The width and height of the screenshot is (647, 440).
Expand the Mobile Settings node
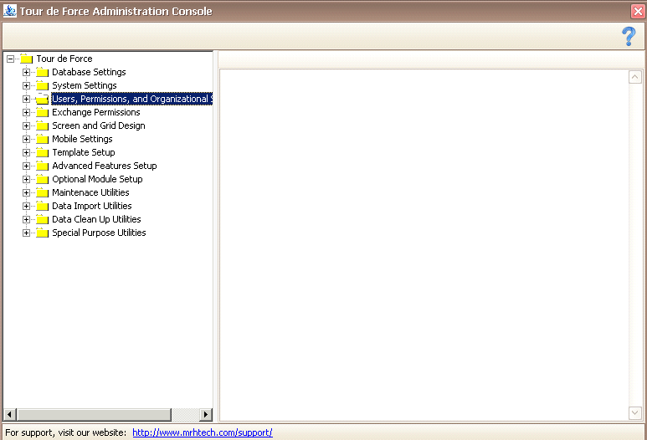pos(26,140)
